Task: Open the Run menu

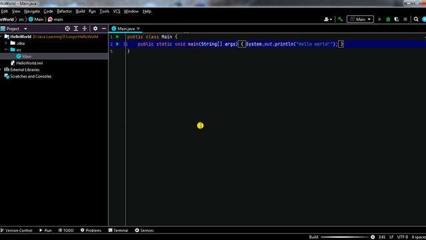Action: click(92, 11)
